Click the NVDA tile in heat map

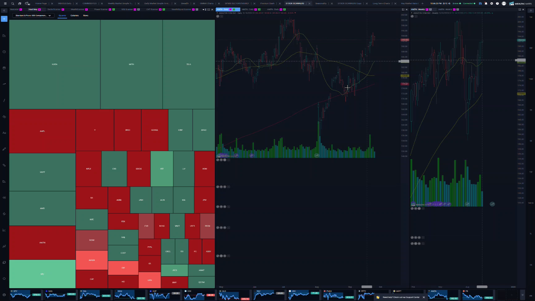pyautogui.click(x=55, y=64)
